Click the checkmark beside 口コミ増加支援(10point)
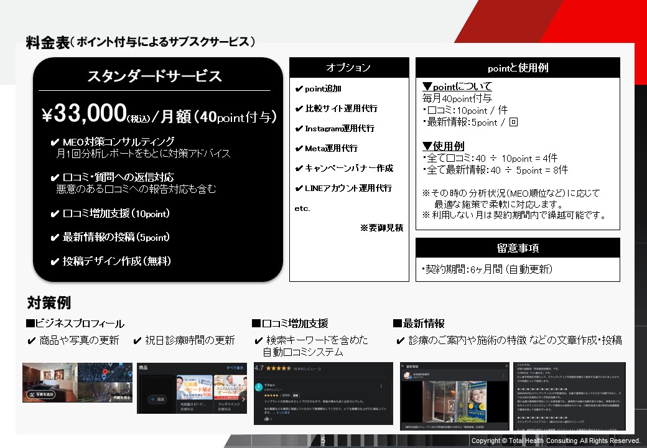 point(55,214)
